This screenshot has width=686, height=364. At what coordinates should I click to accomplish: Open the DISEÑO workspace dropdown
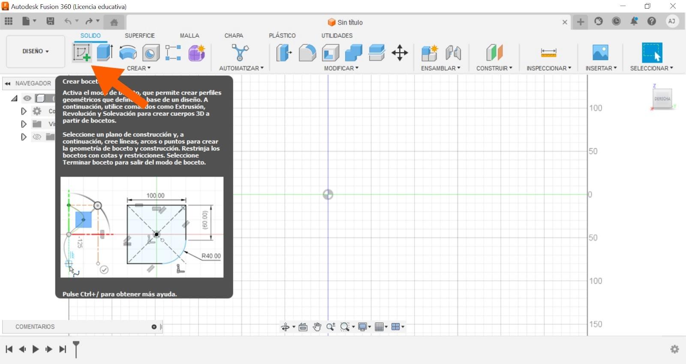tap(36, 51)
